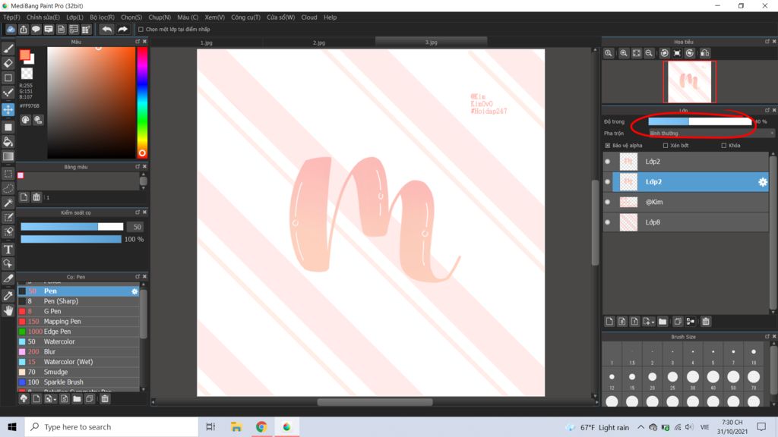Select the Move tool (four-arrow icon)
778x437 pixels.
(x=8, y=109)
